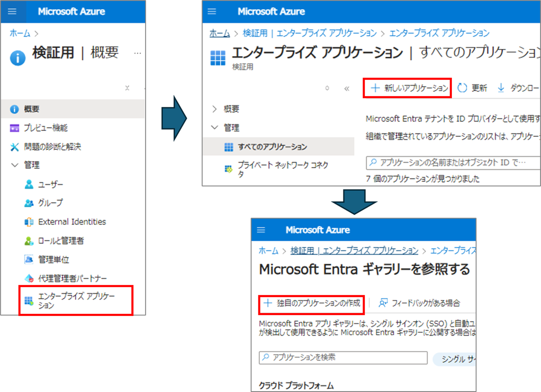Click フィードバックがある場合 button
The width and height of the screenshot is (541, 392).
click(x=419, y=303)
